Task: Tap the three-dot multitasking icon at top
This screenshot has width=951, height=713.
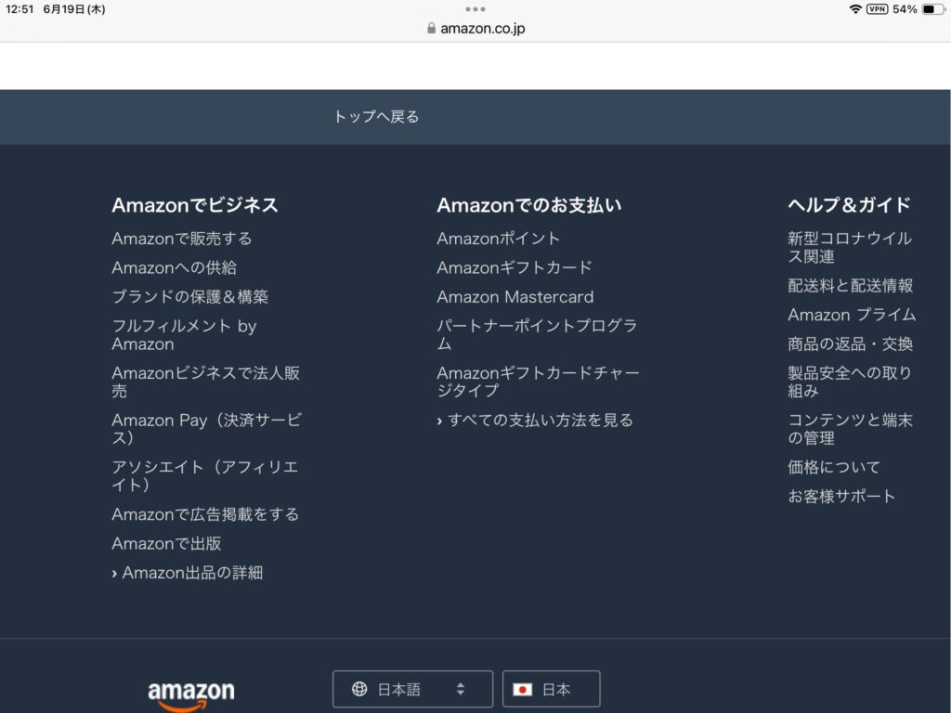Action: tap(475, 9)
